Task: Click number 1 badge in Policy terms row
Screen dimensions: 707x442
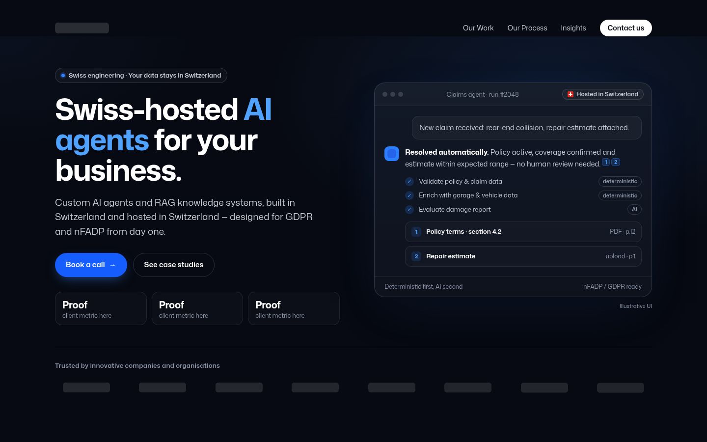Action: tap(416, 232)
